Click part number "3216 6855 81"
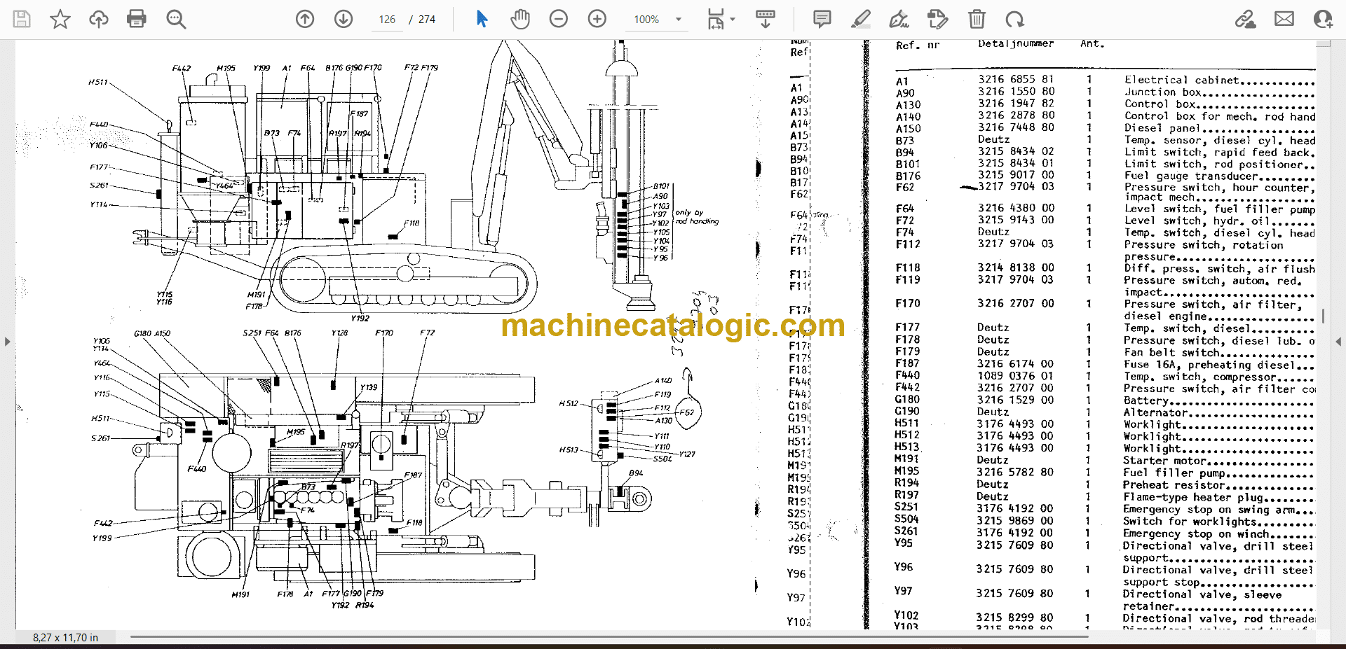The image size is (1346, 649). [x=1016, y=79]
